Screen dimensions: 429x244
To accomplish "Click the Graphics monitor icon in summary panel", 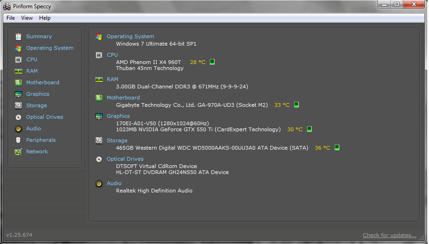I will 99,116.
